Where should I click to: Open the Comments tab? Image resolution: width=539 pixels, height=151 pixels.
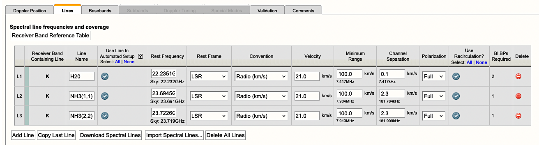tap(303, 10)
